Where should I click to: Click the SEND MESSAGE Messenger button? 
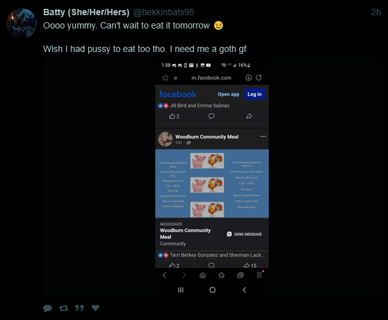[244, 234]
